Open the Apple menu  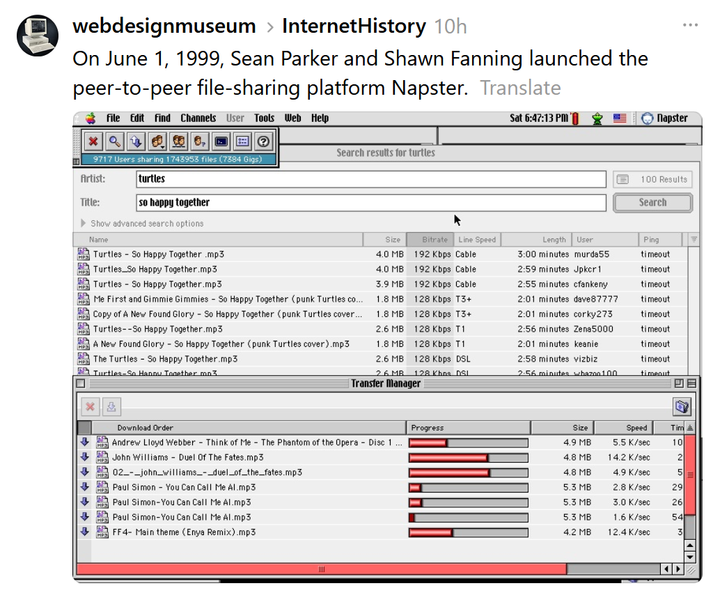(x=91, y=118)
